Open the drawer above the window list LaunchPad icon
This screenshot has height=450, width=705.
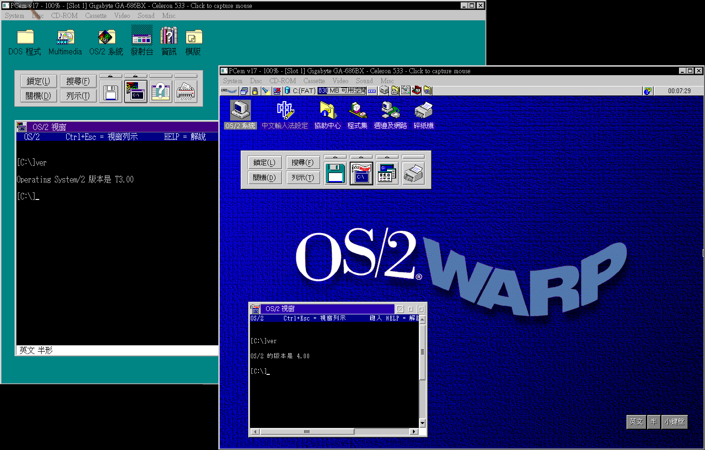coord(387,157)
